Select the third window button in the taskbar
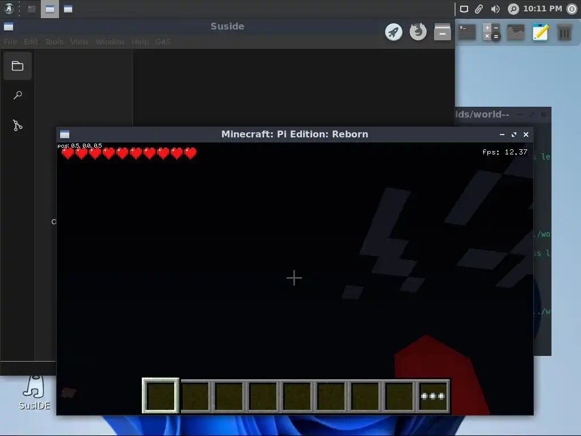The width and height of the screenshot is (581, 436). coord(68,9)
